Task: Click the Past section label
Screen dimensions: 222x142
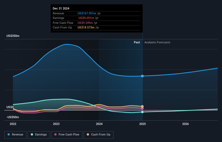Action: (x=137, y=43)
